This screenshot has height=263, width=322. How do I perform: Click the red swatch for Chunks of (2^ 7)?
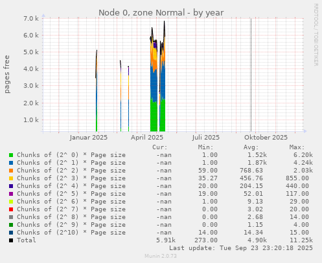[11, 209]
